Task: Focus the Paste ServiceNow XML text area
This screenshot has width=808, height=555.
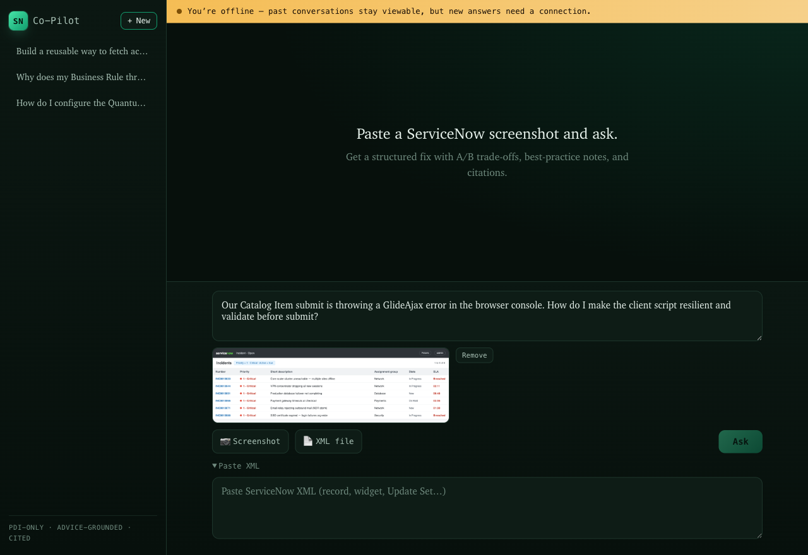Action: (487, 508)
